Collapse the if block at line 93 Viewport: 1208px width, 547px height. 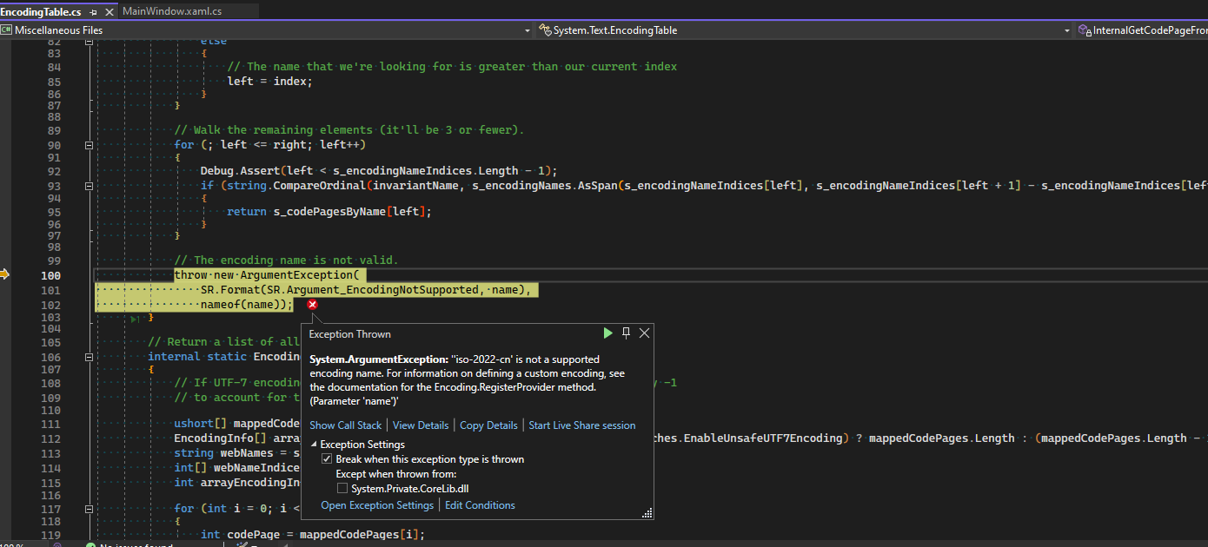[89, 186]
